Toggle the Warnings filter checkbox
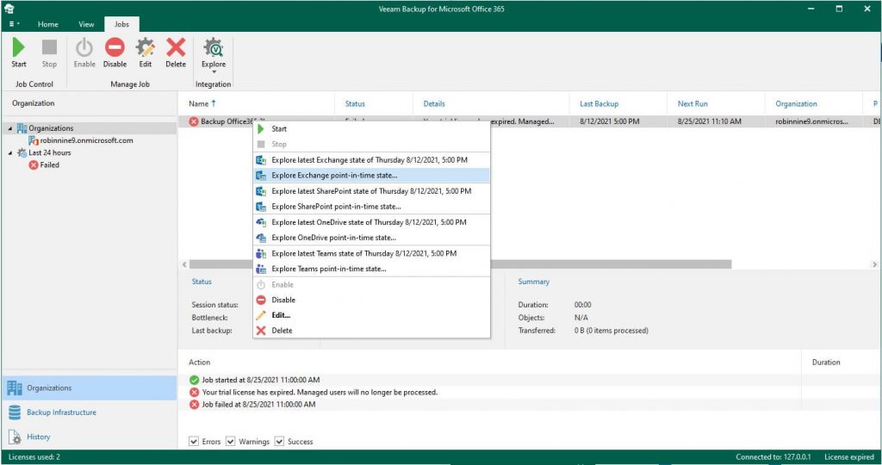Viewport: 882px width, 465px height. [x=231, y=442]
